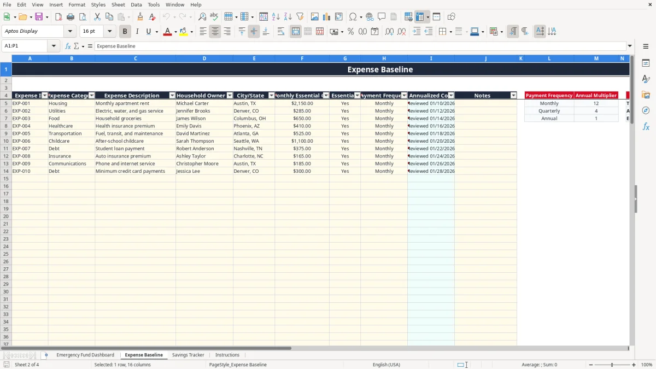Click the Insert Comment icon
Viewport: 656px width, 369px height.
(x=382, y=17)
